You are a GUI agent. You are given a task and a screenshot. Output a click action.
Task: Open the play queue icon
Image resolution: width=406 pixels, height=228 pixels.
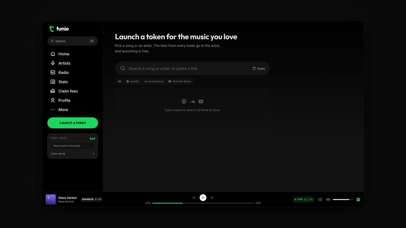pos(320,200)
